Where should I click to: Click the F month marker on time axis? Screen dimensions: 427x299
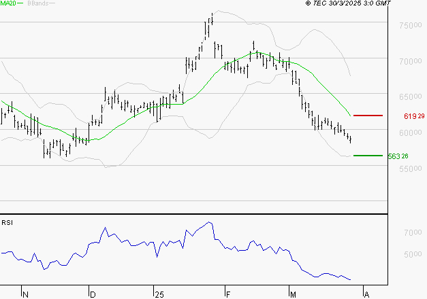pos(228,295)
